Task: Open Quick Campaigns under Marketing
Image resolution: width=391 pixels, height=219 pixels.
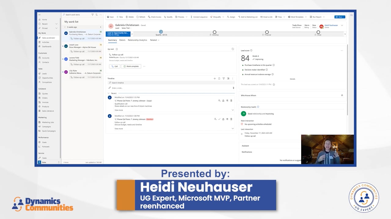Action: (49, 131)
